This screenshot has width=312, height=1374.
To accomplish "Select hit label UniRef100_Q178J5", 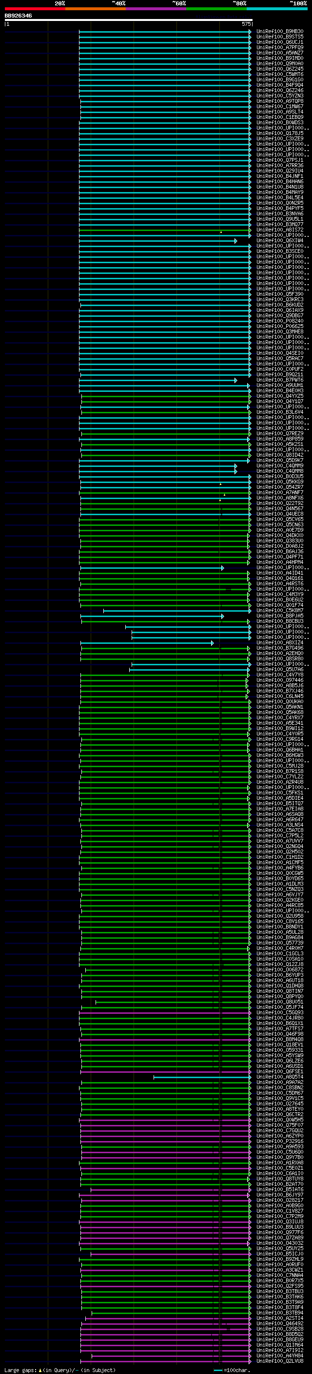I will point(280,134).
